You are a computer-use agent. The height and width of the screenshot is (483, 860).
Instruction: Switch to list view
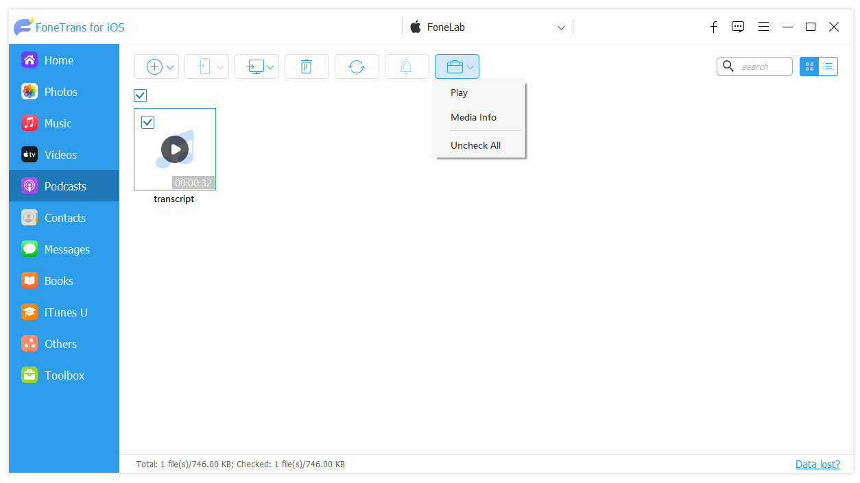pyautogui.click(x=828, y=66)
